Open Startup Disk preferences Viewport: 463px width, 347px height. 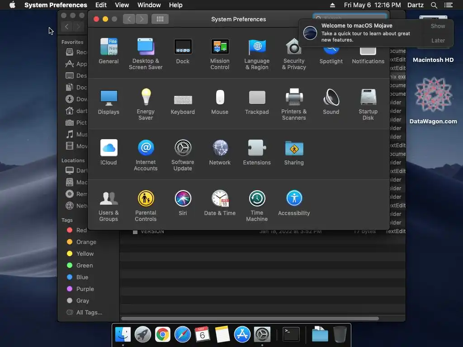(x=368, y=104)
